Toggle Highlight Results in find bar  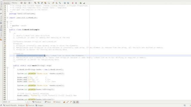coord(74,102)
